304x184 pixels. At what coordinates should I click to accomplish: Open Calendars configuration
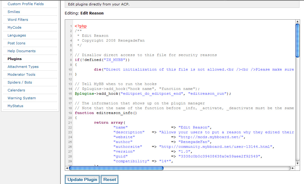click(17, 90)
